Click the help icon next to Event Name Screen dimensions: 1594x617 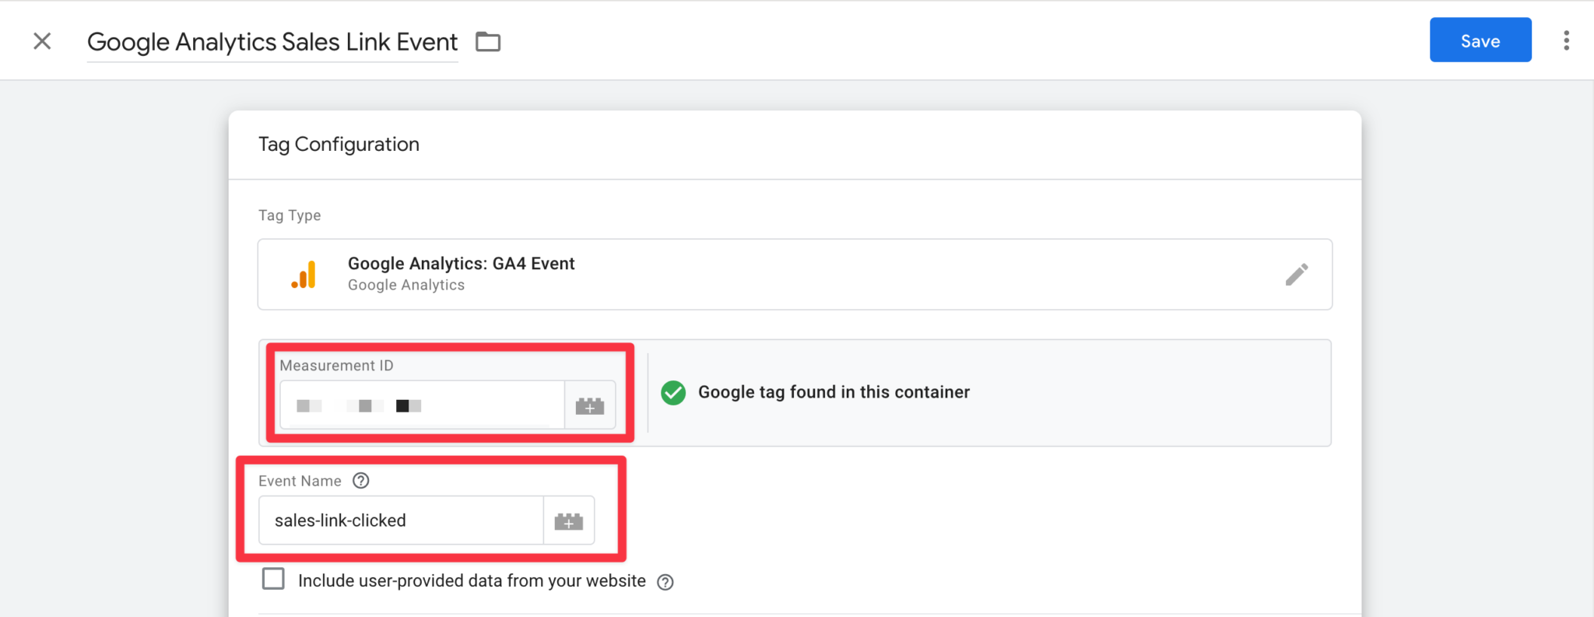coord(361,481)
